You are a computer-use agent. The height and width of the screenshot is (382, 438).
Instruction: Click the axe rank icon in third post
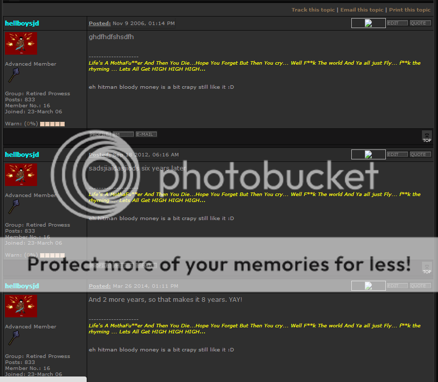tap(14, 338)
